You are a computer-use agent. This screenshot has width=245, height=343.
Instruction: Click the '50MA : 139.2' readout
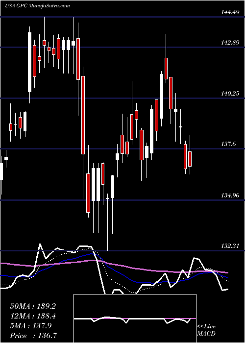point(33,306)
